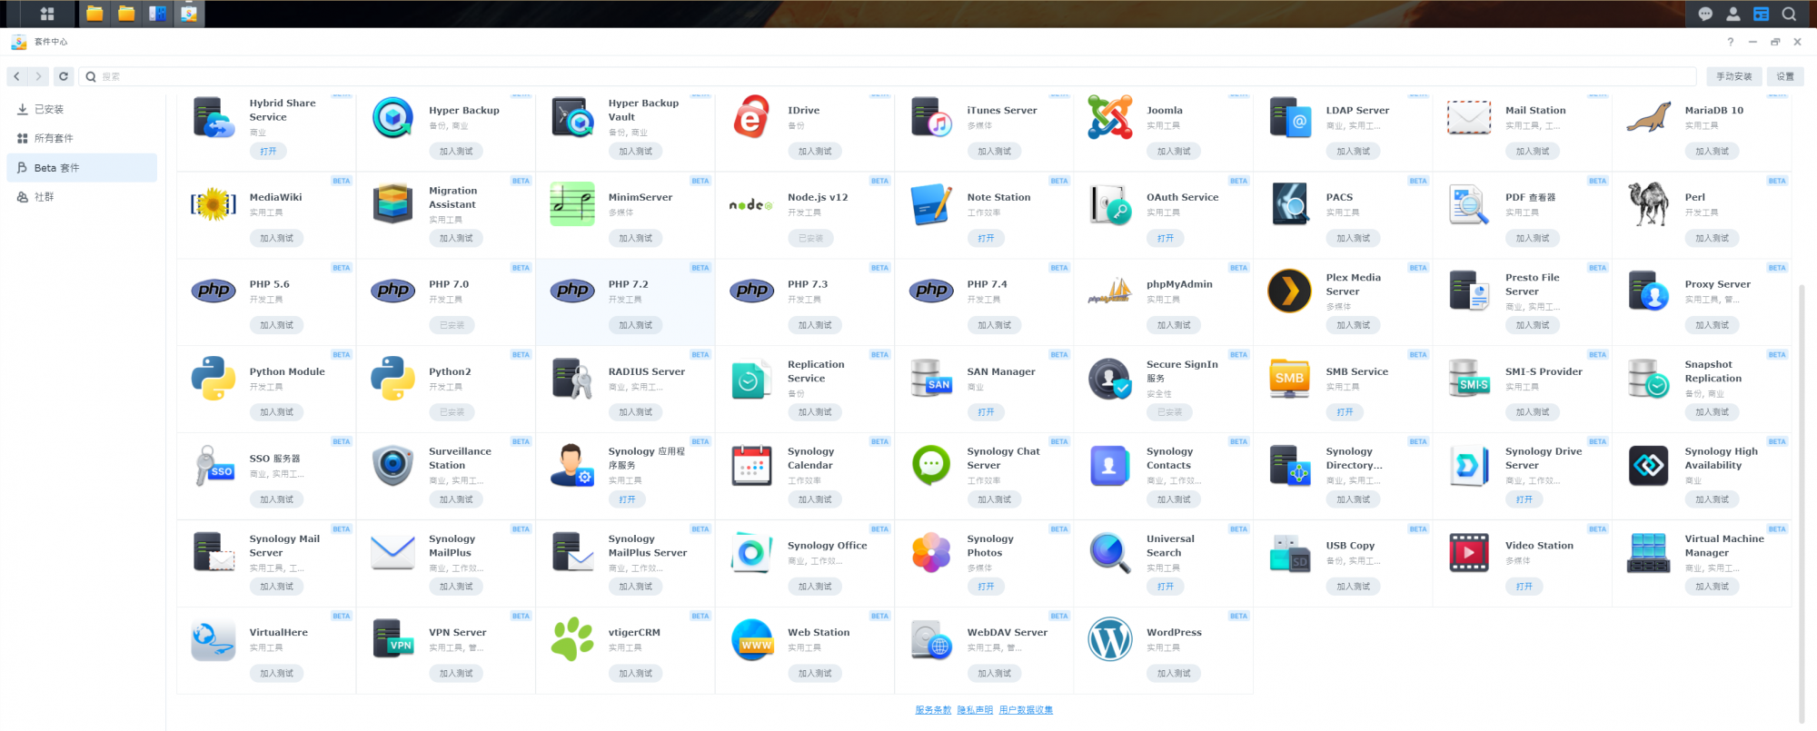This screenshot has width=1817, height=731.
Task: Select the Beta 套件 sidebar item
Action: point(82,167)
